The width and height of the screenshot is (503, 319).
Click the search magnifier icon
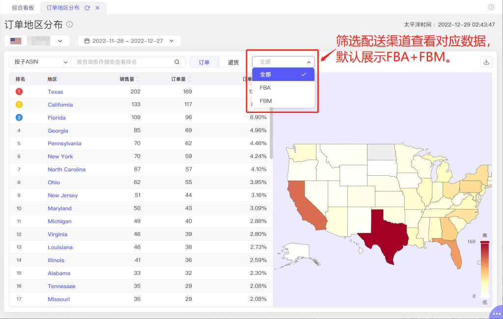point(177,62)
